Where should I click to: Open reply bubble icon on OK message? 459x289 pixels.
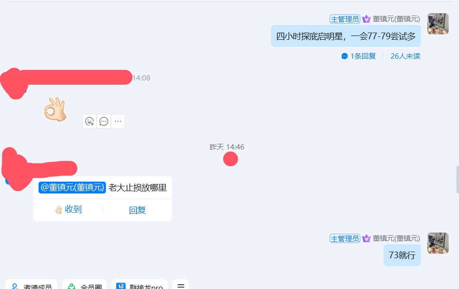104,121
